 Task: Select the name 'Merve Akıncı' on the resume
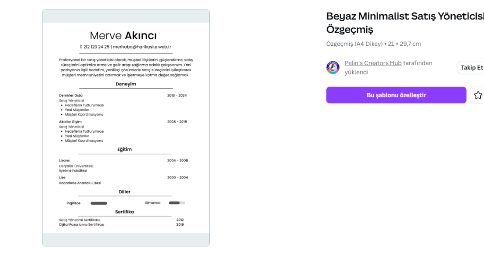coord(123,36)
